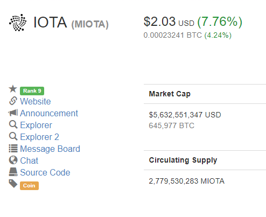This screenshot has width=266, height=217.
Task: Click the green Rank 9 badge
Action: (x=32, y=91)
